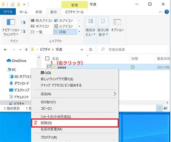The image size is (171, 142).
Task: Switch to details view in status bar
Action: [x=159, y=108]
